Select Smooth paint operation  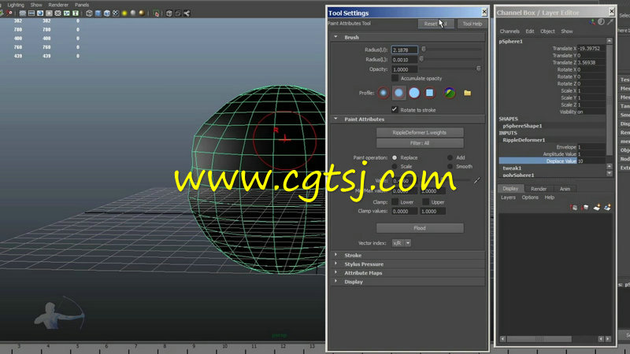[450, 167]
